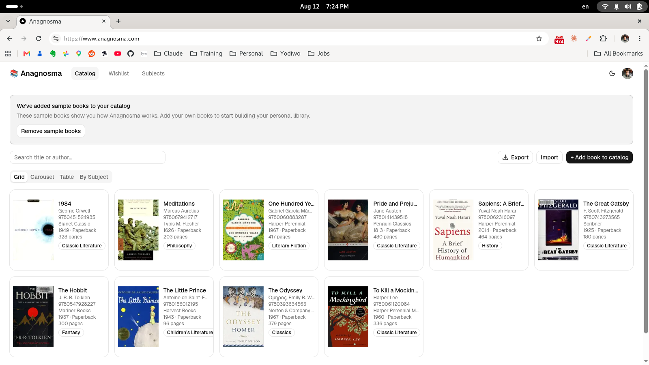Focus the Search title or author field
The width and height of the screenshot is (649, 365).
88,157
